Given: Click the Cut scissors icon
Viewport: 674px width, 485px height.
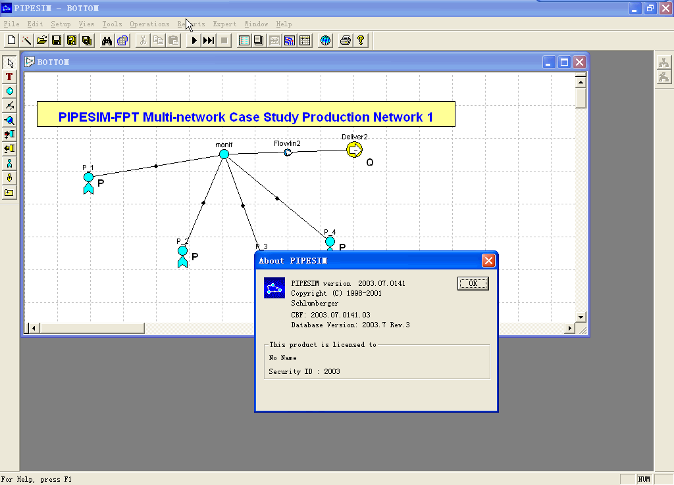Looking at the screenshot, I should coord(143,41).
